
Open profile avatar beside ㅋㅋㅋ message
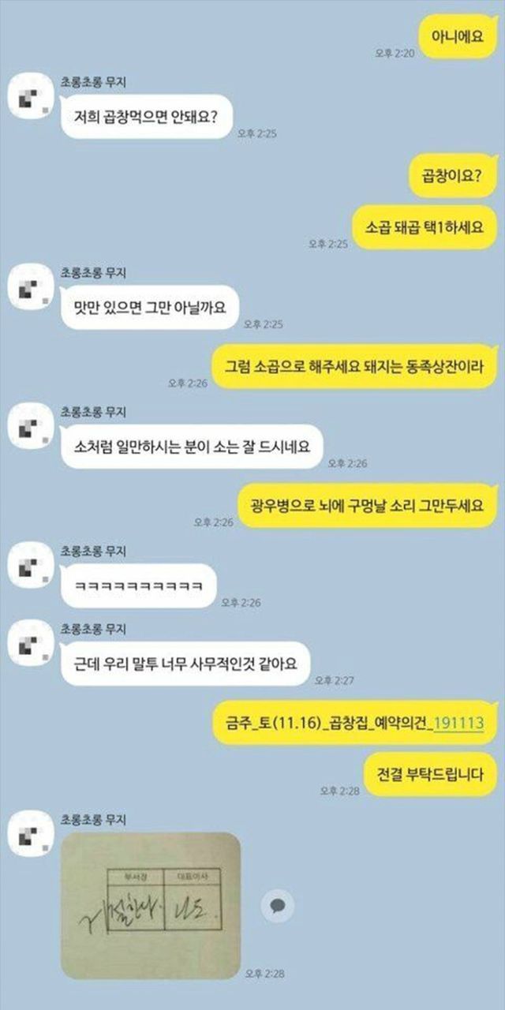click(x=30, y=565)
